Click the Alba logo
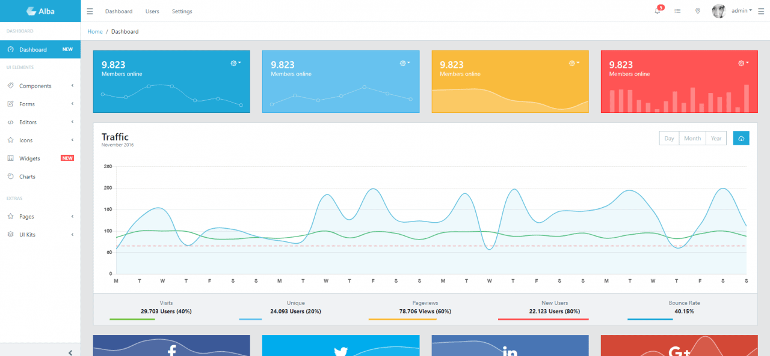 click(40, 11)
